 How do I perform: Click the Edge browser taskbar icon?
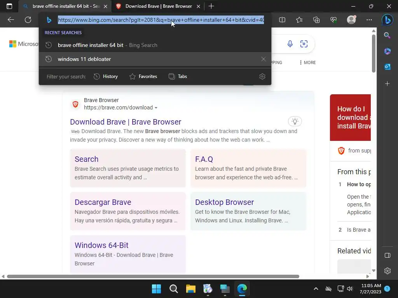(x=242, y=289)
